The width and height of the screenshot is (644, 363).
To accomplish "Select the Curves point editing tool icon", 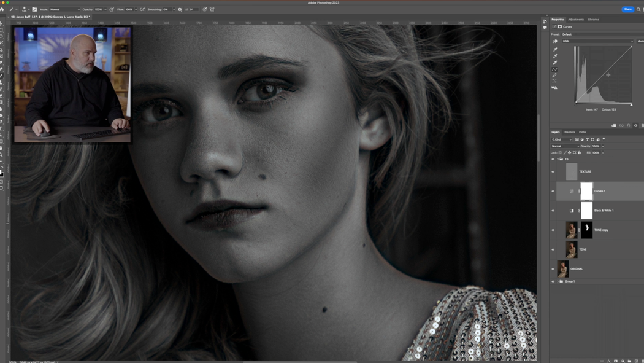I will pyautogui.click(x=554, y=69).
